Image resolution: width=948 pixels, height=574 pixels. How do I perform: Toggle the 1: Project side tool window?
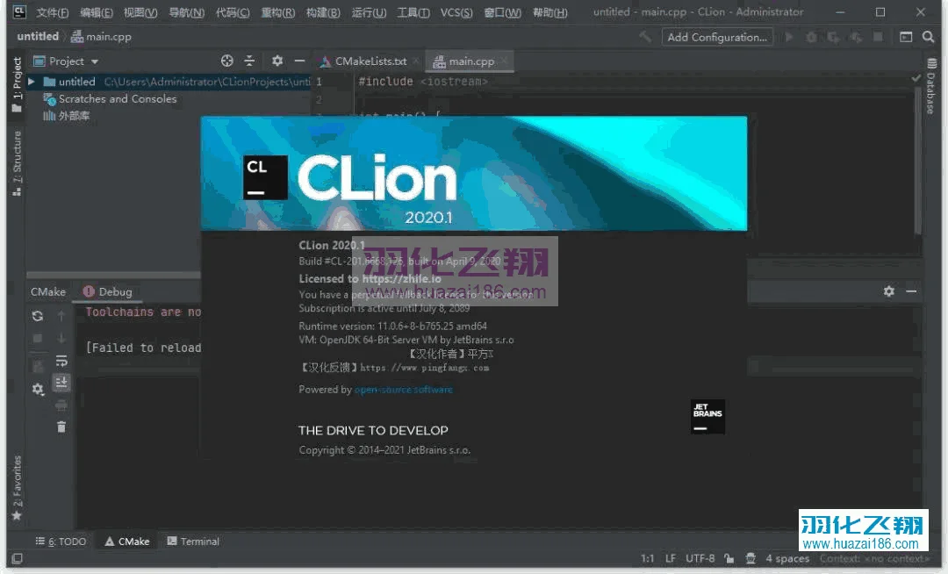pos(17,84)
